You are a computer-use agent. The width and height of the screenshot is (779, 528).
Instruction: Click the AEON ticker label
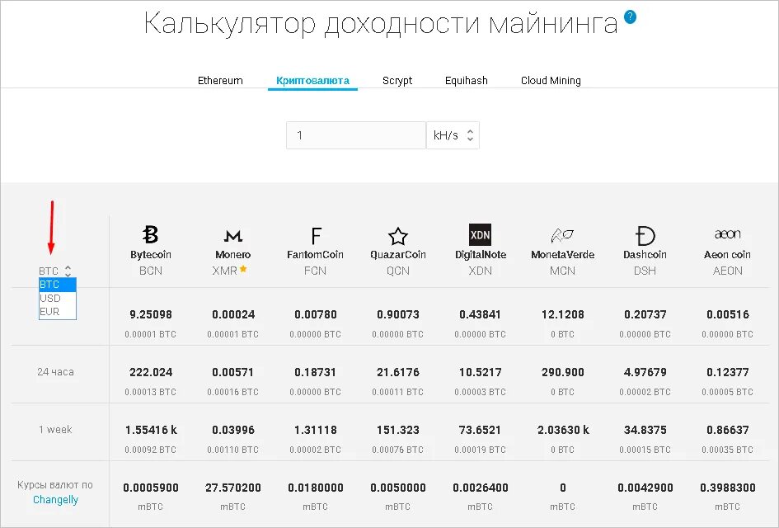727,271
